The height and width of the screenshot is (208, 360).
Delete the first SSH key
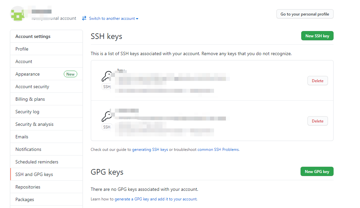(x=317, y=81)
